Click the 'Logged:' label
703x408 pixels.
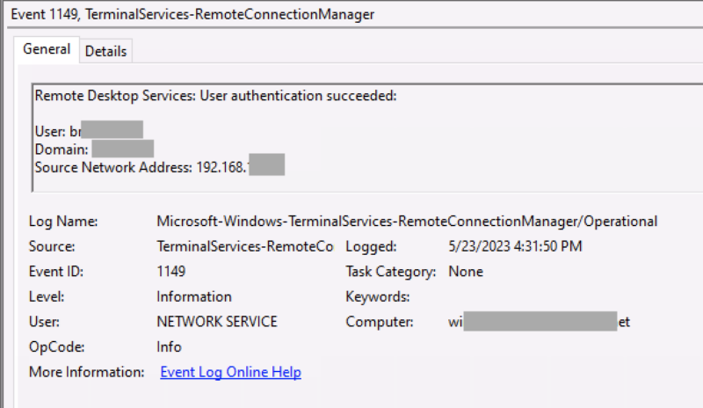coord(371,246)
